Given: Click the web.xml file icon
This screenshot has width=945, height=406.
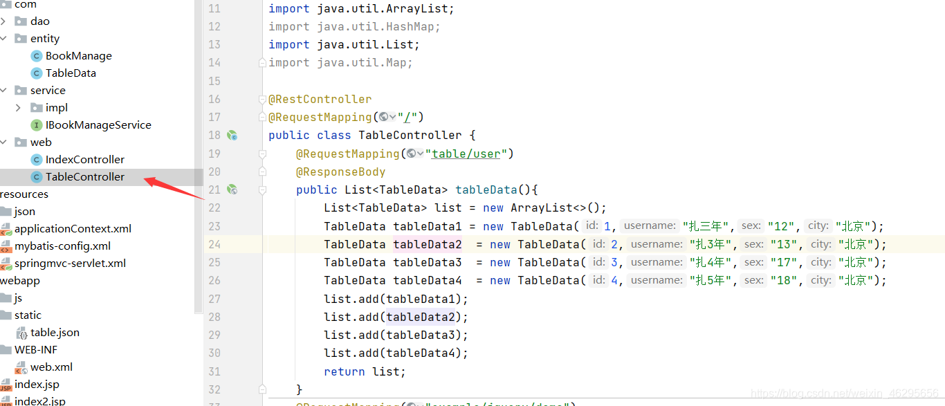Looking at the screenshot, I should click(21, 367).
